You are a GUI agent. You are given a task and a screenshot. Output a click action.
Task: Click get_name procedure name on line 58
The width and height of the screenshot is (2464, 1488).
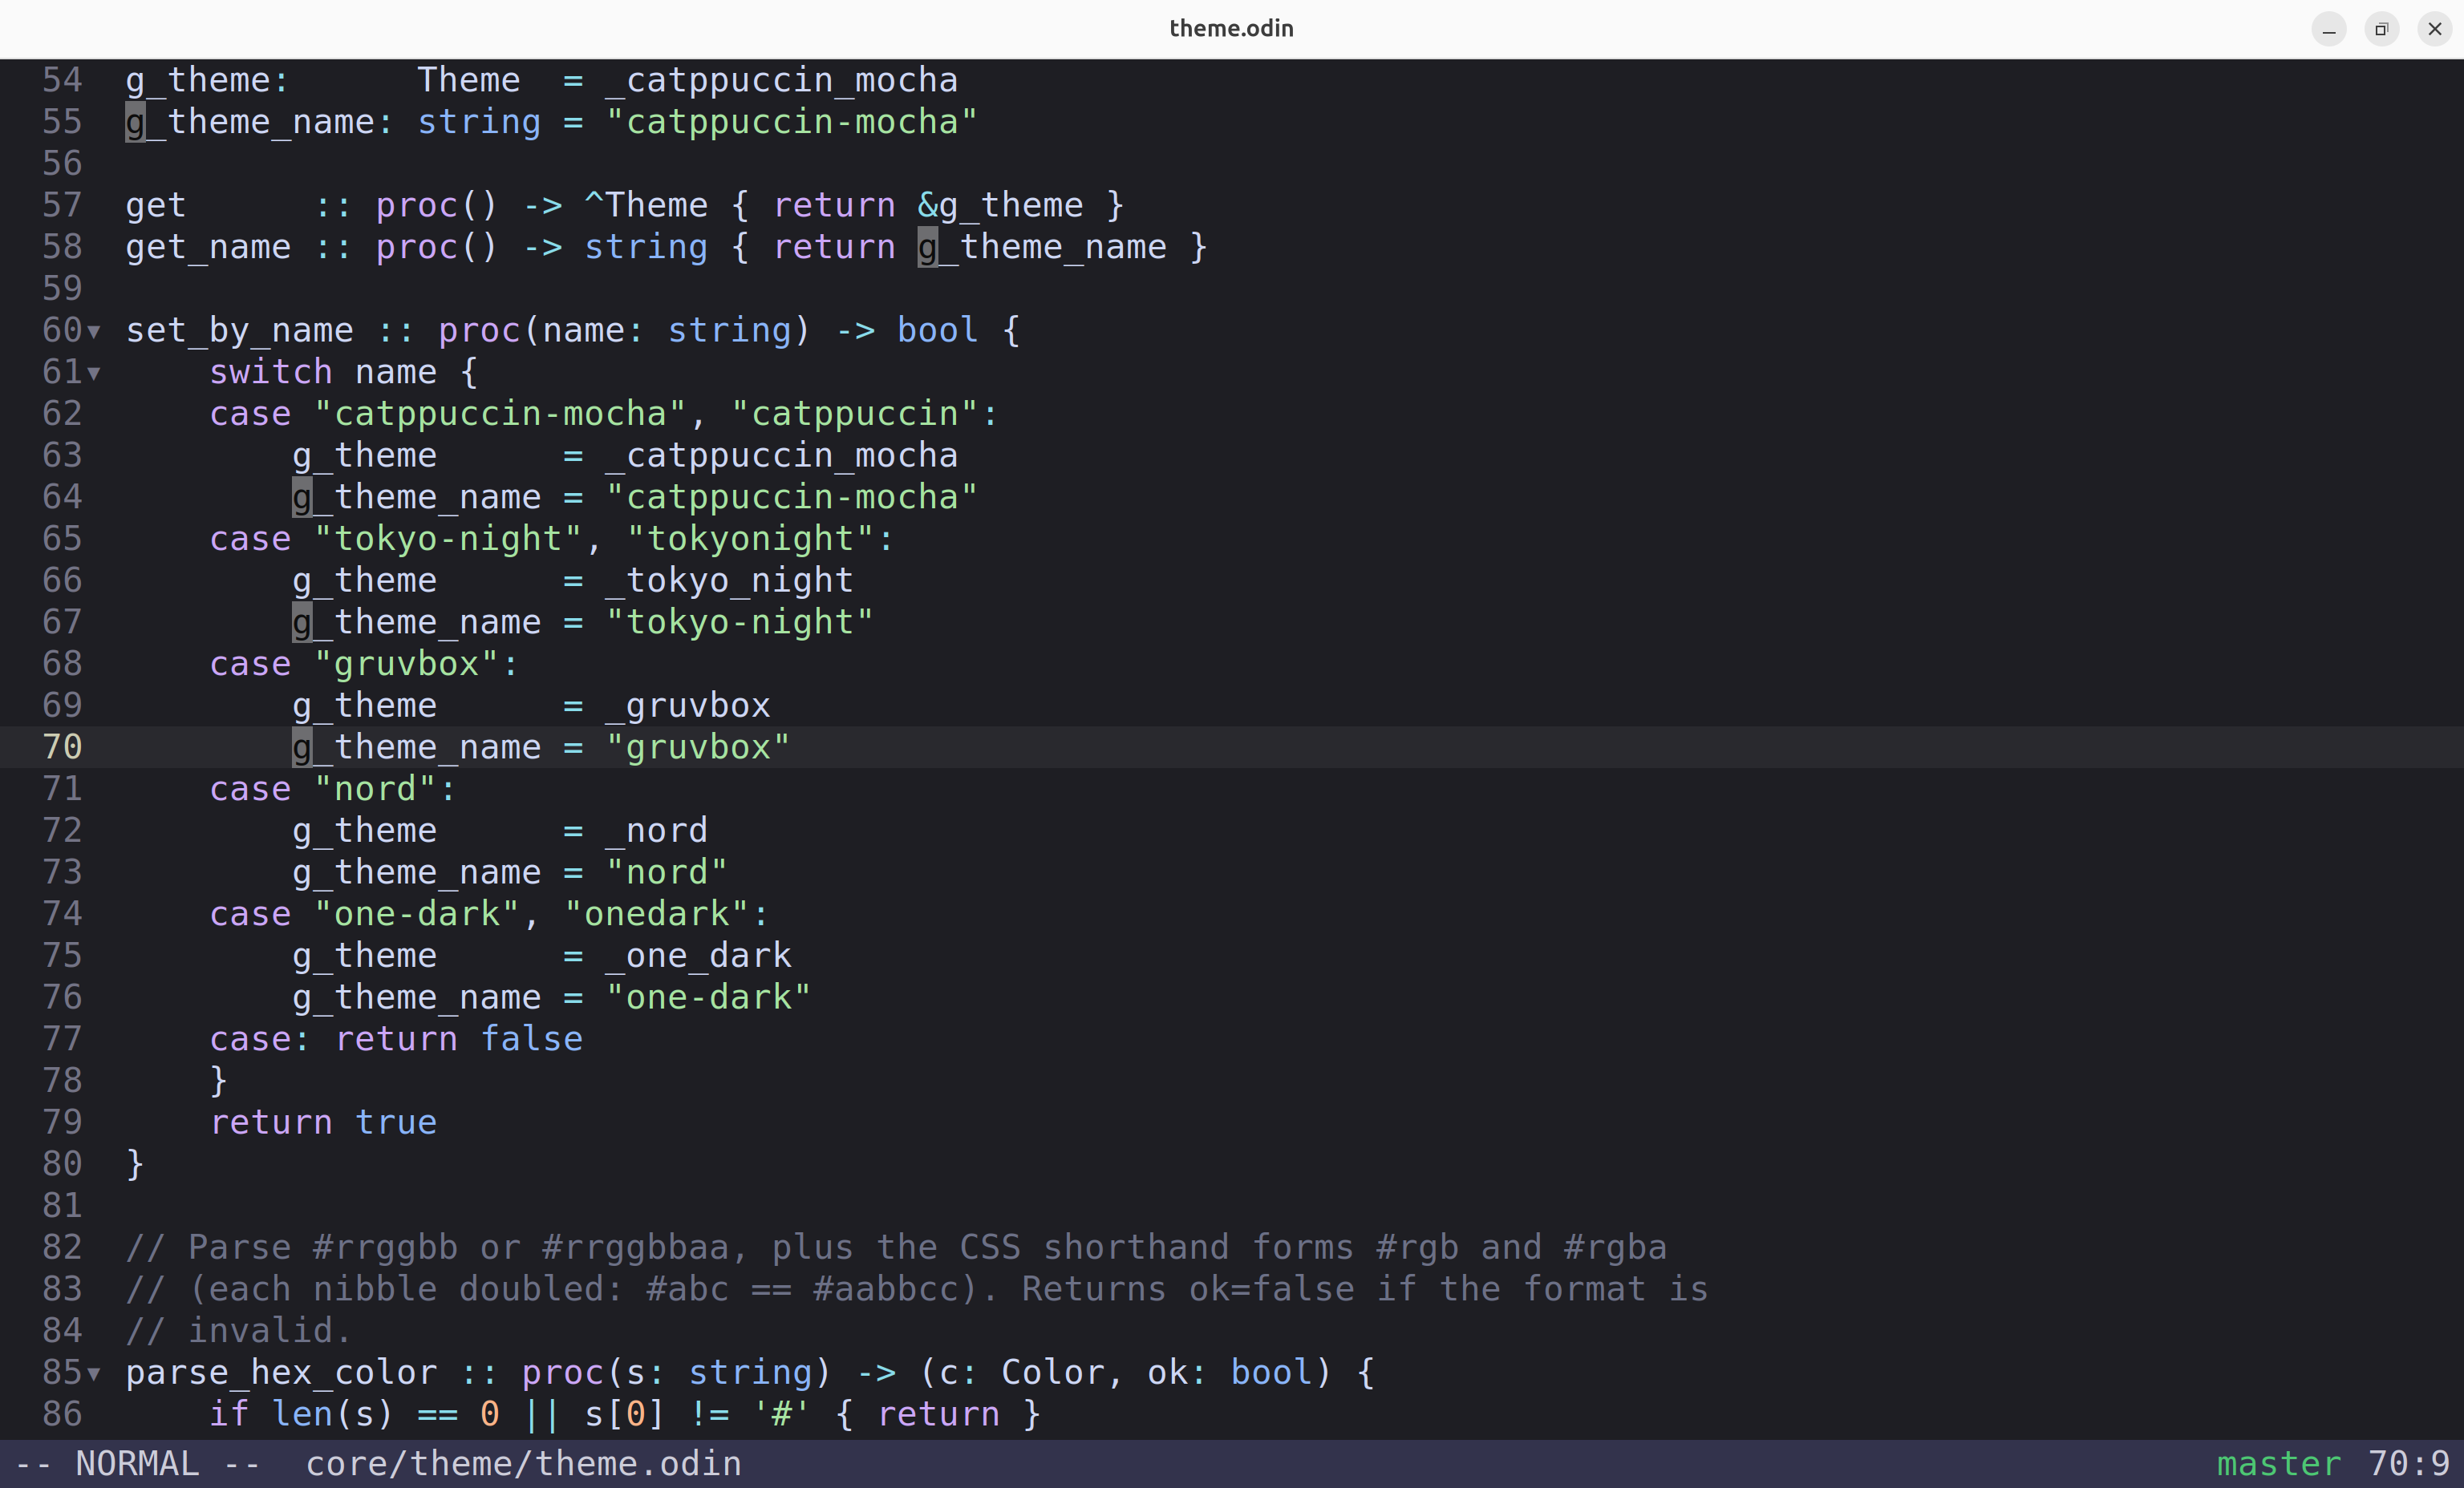pos(208,247)
